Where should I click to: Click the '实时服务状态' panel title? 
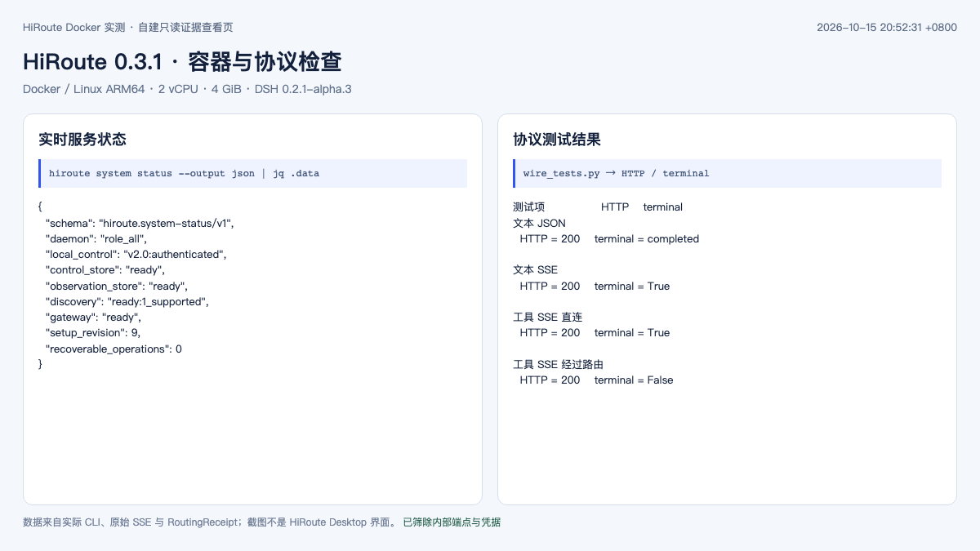point(82,140)
